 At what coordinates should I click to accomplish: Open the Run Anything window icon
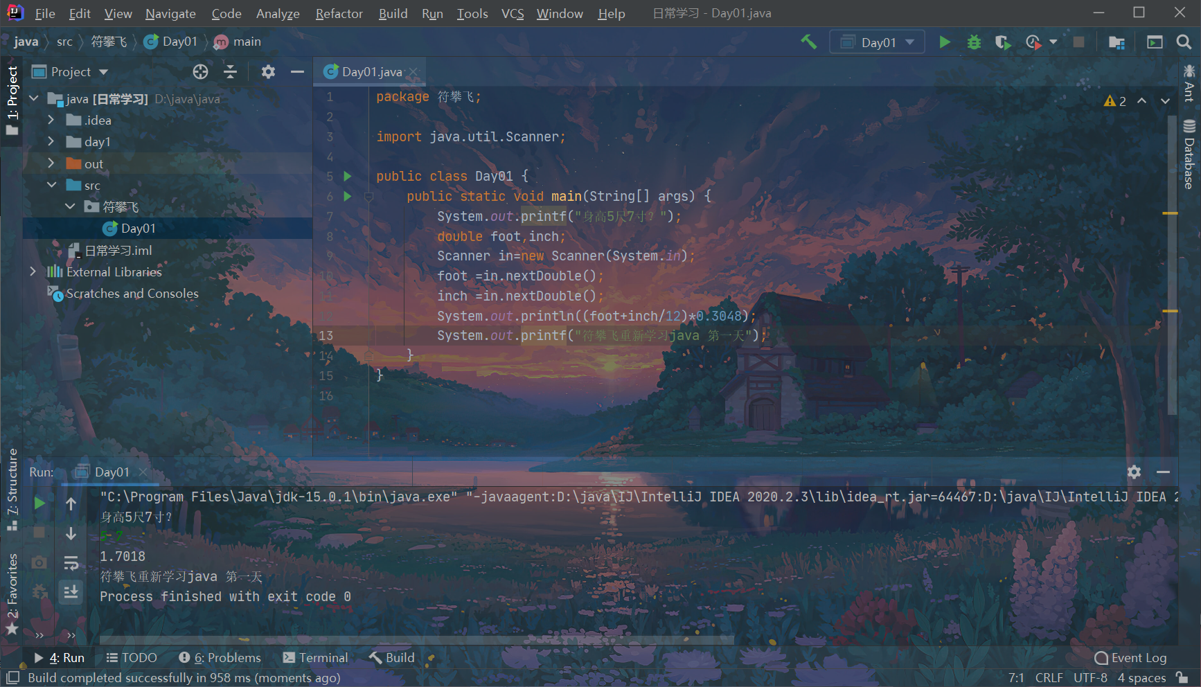[1155, 42]
